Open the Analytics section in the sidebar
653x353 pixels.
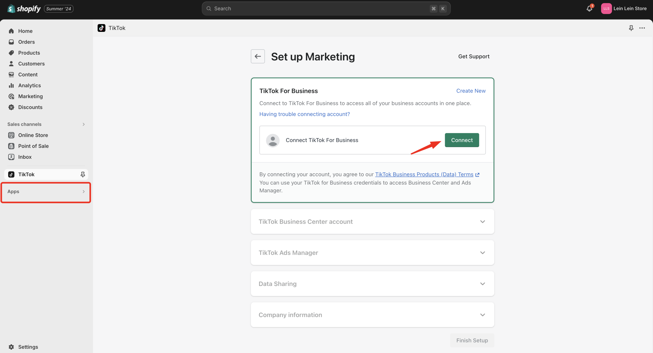tap(29, 85)
